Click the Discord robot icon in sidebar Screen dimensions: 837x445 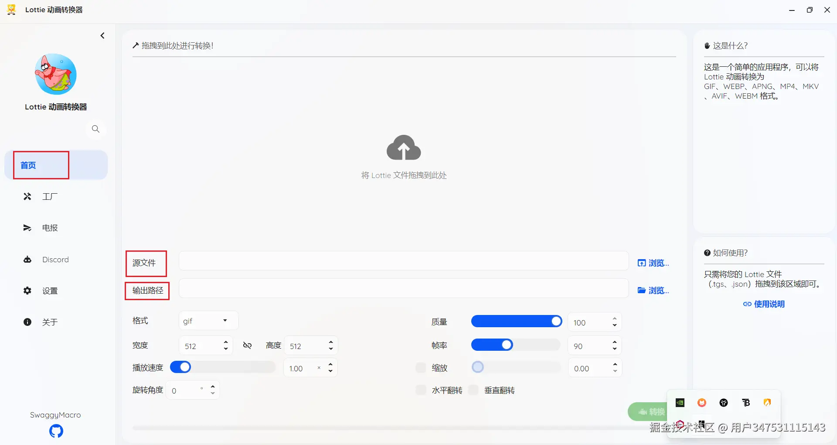point(27,260)
